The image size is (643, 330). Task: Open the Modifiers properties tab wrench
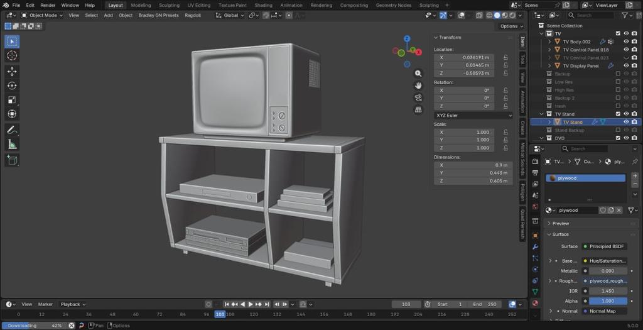535,246
